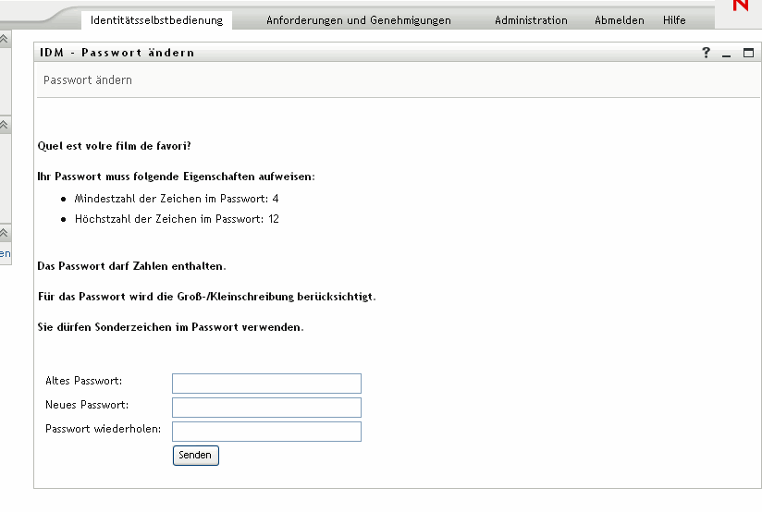The width and height of the screenshot is (762, 512).
Task: Click 'Mindestzahl der Zeichen im Passwort: 4'
Action: coord(177,199)
